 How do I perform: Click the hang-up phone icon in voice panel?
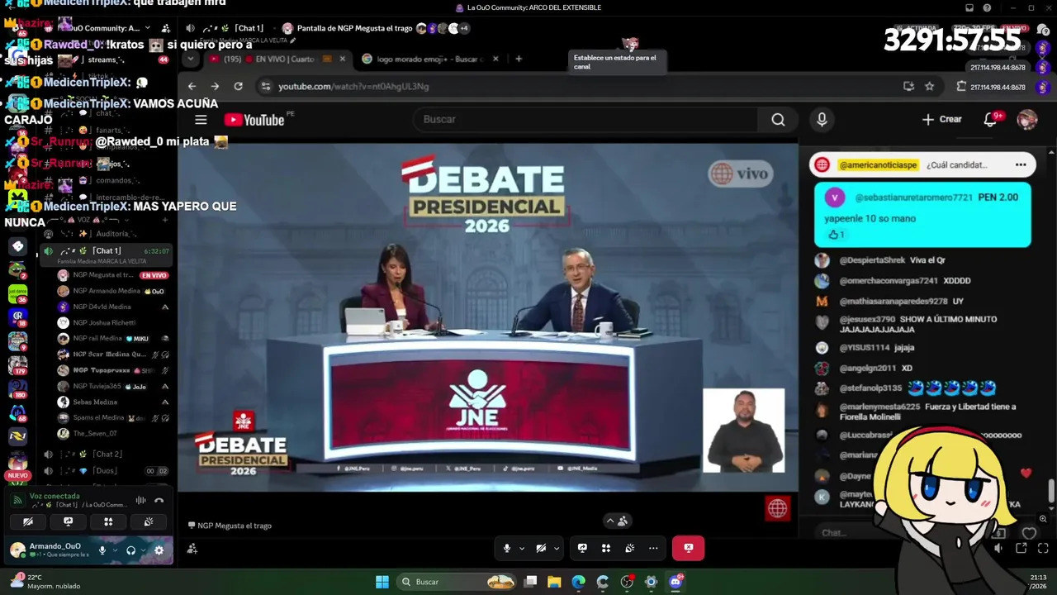point(159,500)
